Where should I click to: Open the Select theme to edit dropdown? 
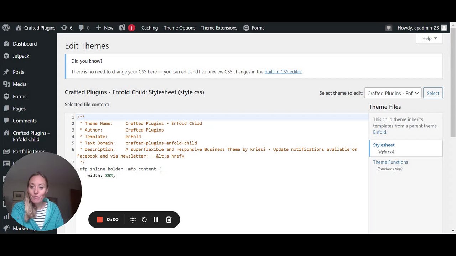point(393,93)
